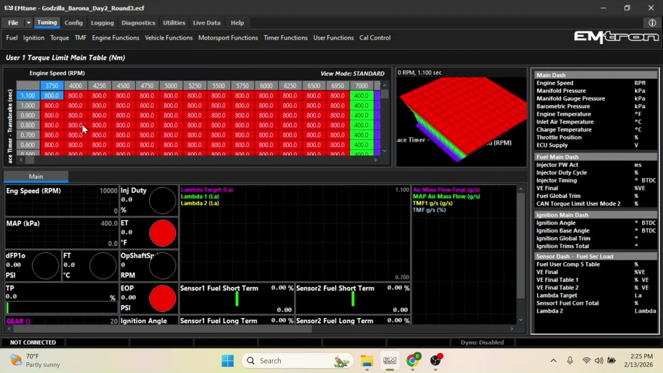Click MAP Air Mass Flow legend entry
This screenshot has height=373, width=663.
446,196
